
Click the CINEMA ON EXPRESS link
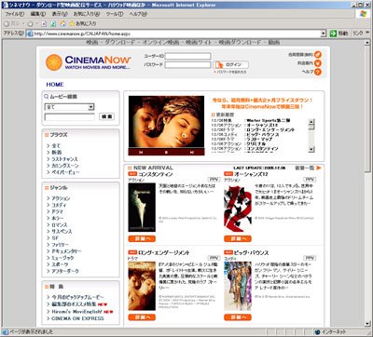tap(77, 318)
